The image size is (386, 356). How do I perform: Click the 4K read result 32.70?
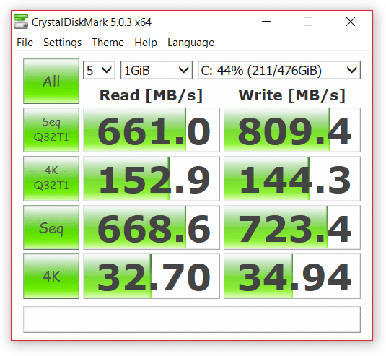tap(152, 276)
